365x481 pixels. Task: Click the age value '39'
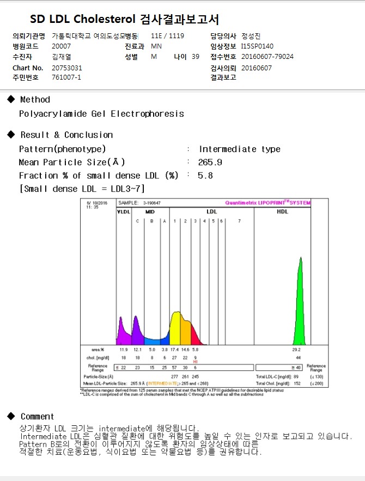(196, 57)
